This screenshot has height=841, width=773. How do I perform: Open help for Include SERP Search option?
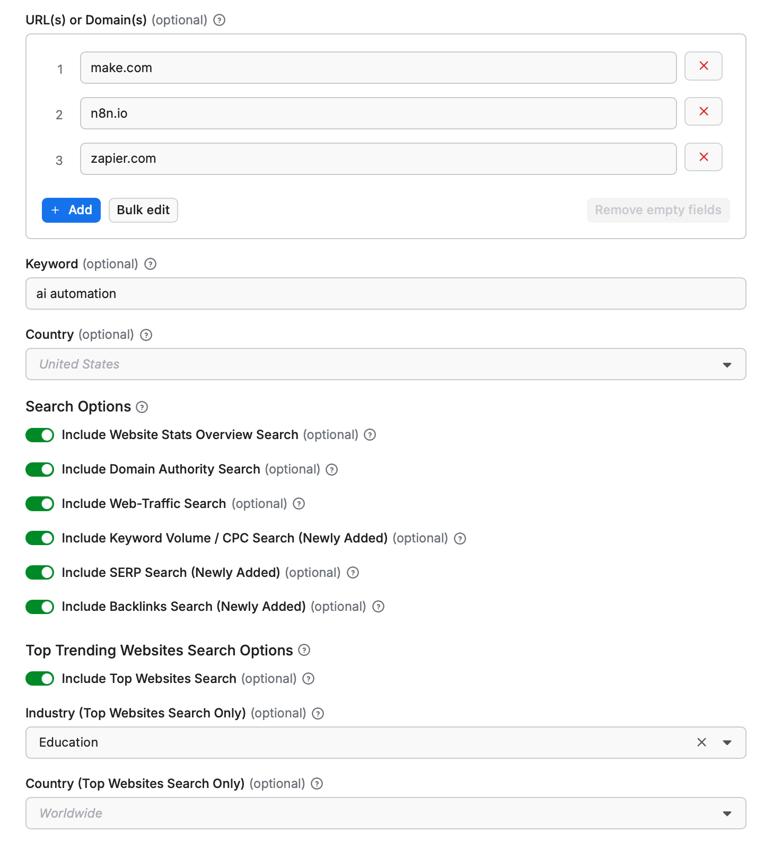click(x=353, y=573)
